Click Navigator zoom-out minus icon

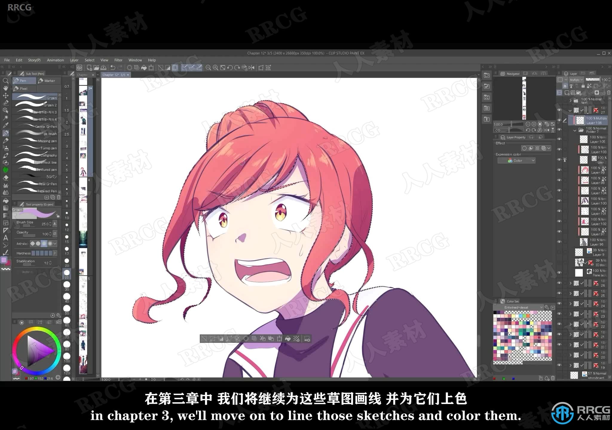click(x=528, y=124)
